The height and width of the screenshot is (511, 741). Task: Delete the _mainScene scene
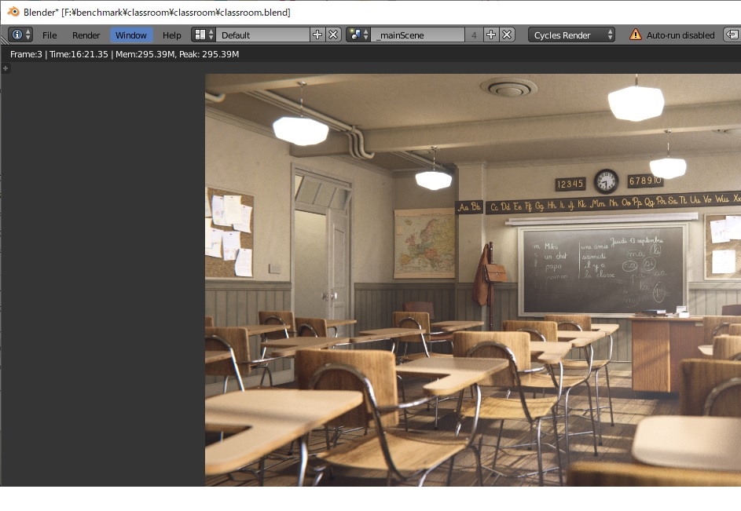pos(507,35)
